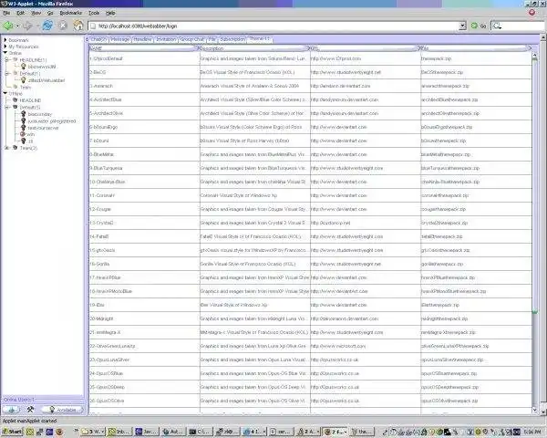Click the greyed Forward arrow button

tap(27, 26)
